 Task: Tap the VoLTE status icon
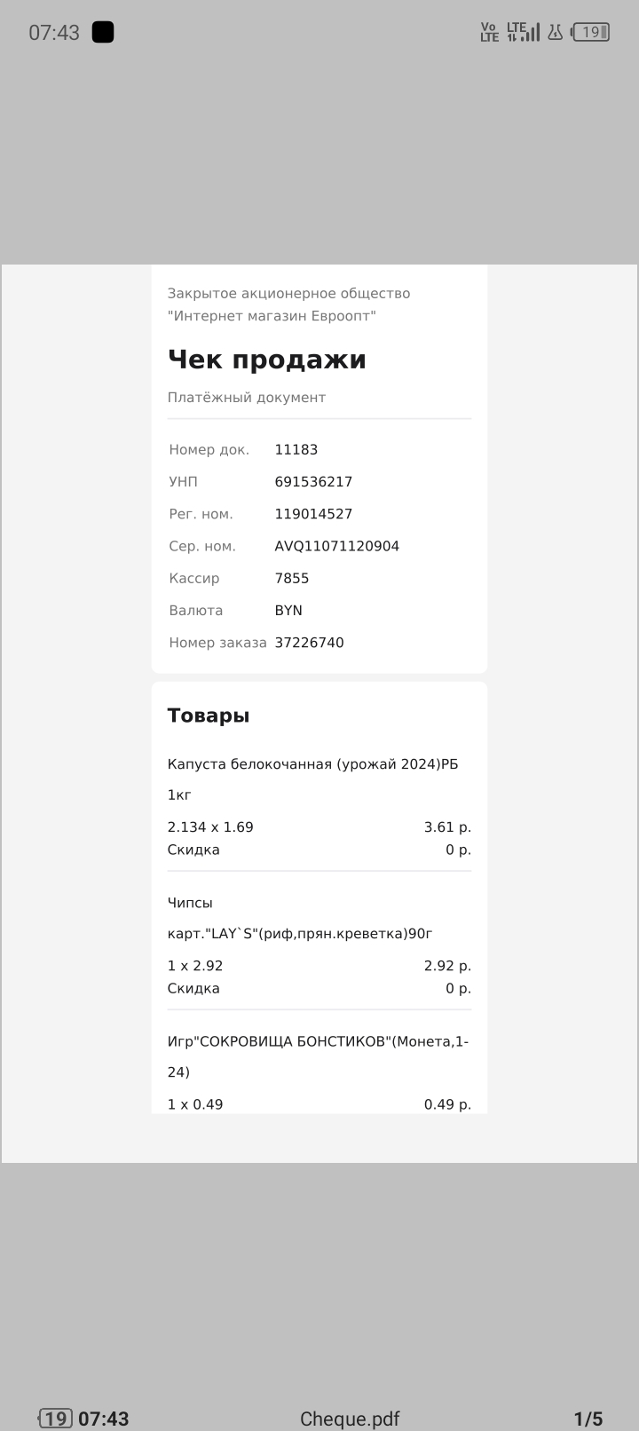tap(489, 32)
